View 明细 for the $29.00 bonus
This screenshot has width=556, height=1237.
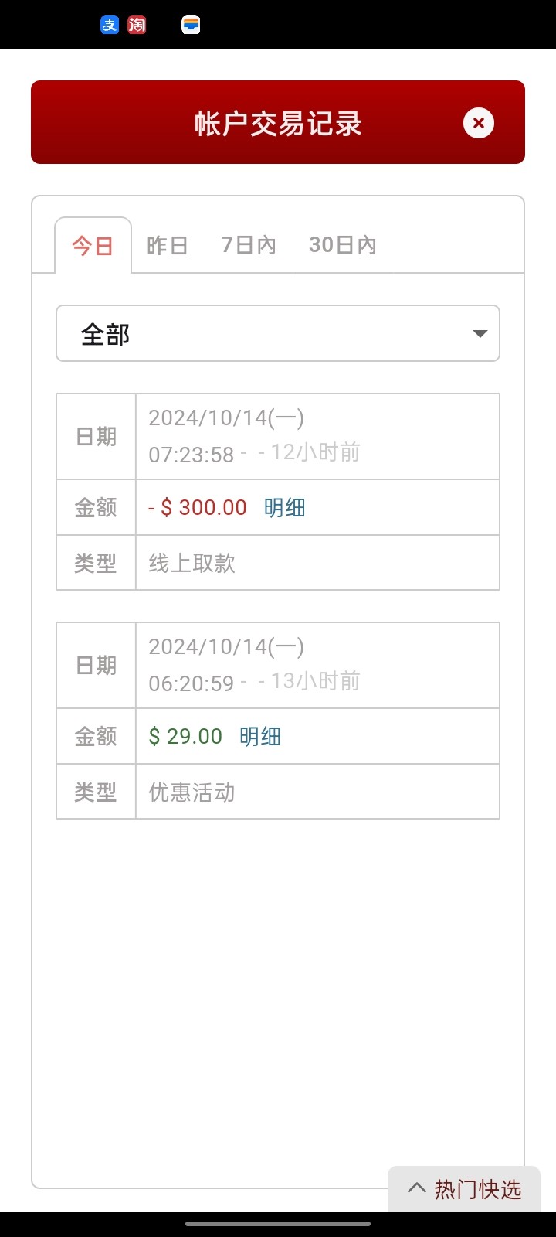click(x=259, y=737)
